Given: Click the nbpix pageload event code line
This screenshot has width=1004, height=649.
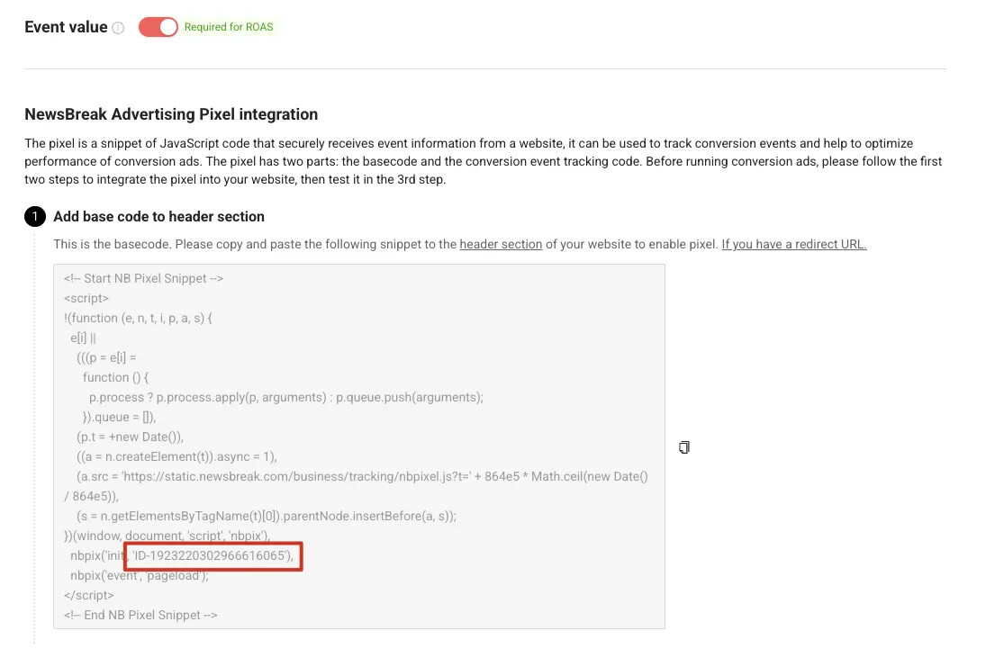Looking at the screenshot, I should [140, 576].
